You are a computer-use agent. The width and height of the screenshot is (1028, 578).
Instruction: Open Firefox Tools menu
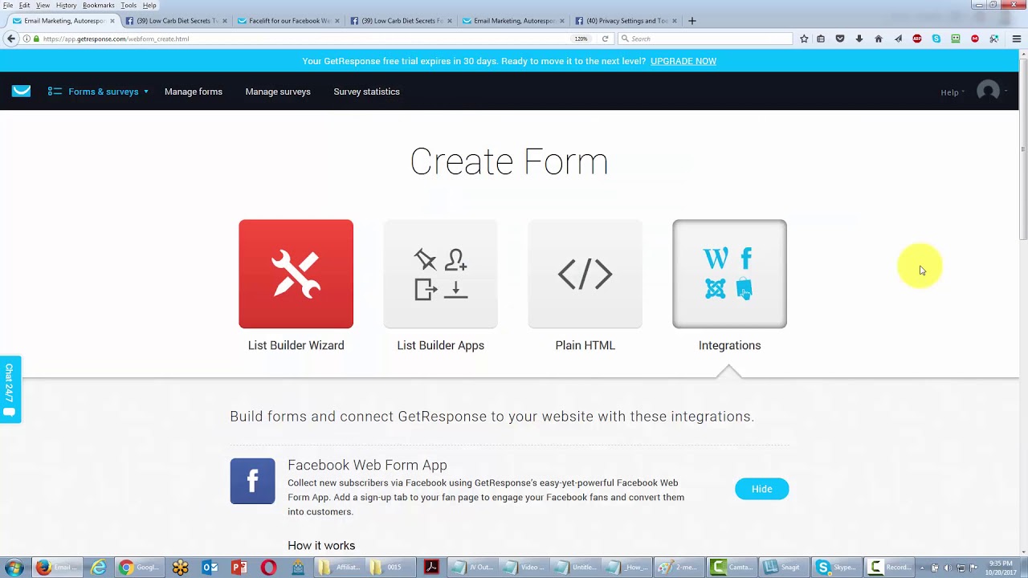click(128, 5)
